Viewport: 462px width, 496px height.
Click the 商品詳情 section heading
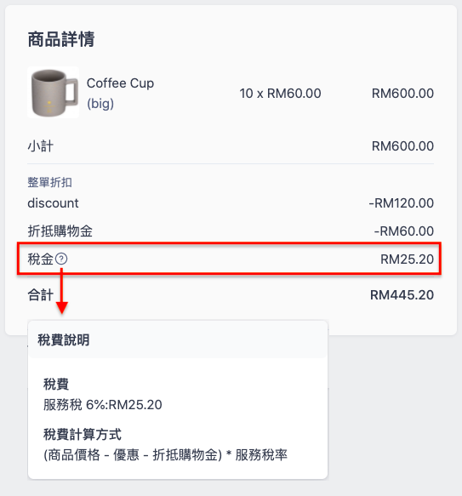(61, 39)
